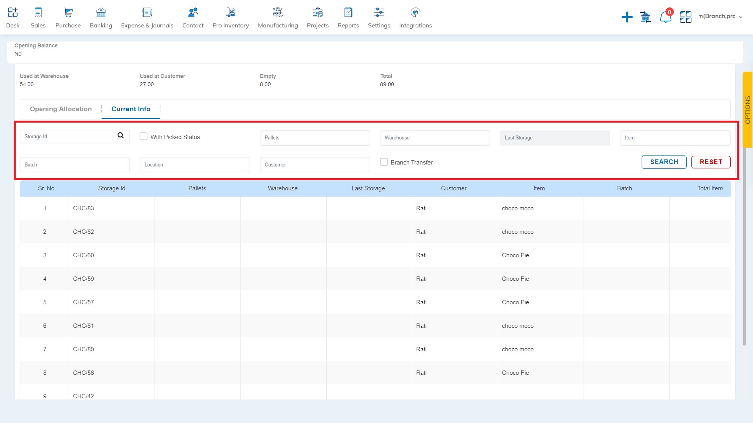
Task: Click the RESET button
Action: (x=710, y=162)
